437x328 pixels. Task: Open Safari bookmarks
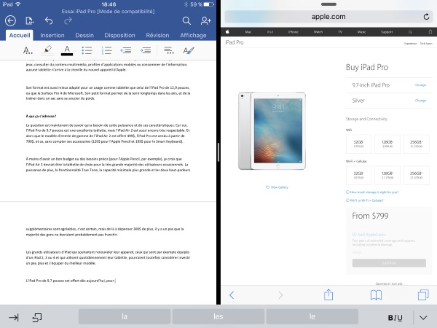376,295
